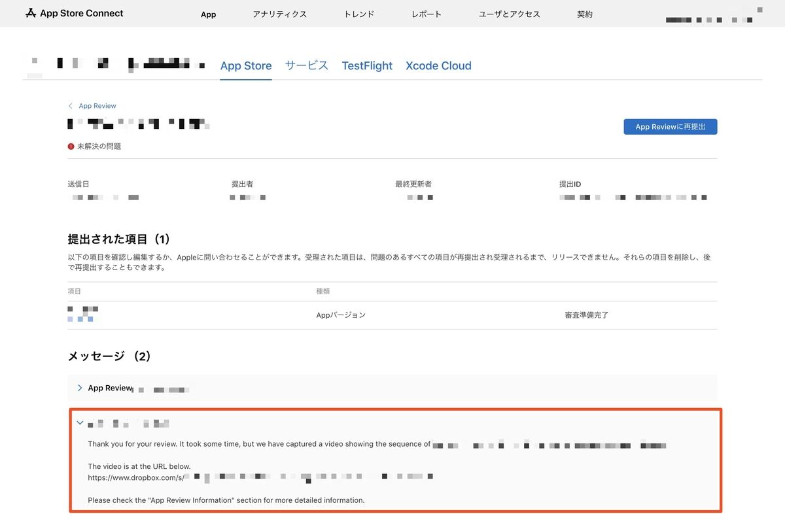This screenshot has height=514, width=785.
Task: Click the 送信日 label
Action: click(78, 184)
